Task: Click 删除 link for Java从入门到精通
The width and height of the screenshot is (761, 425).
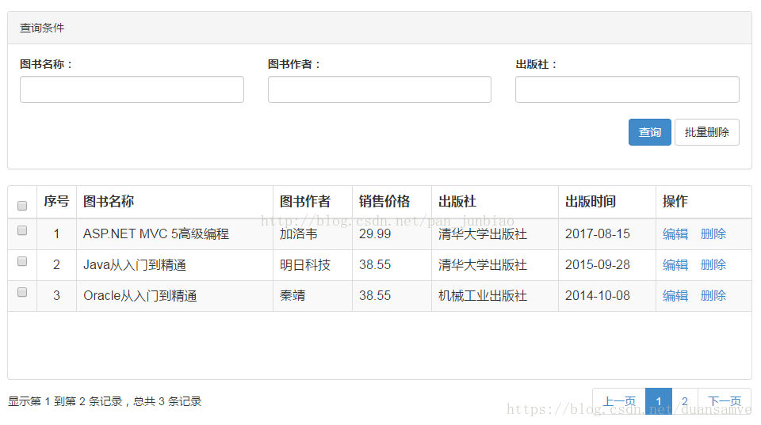Action: pyautogui.click(x=713, y=265)
